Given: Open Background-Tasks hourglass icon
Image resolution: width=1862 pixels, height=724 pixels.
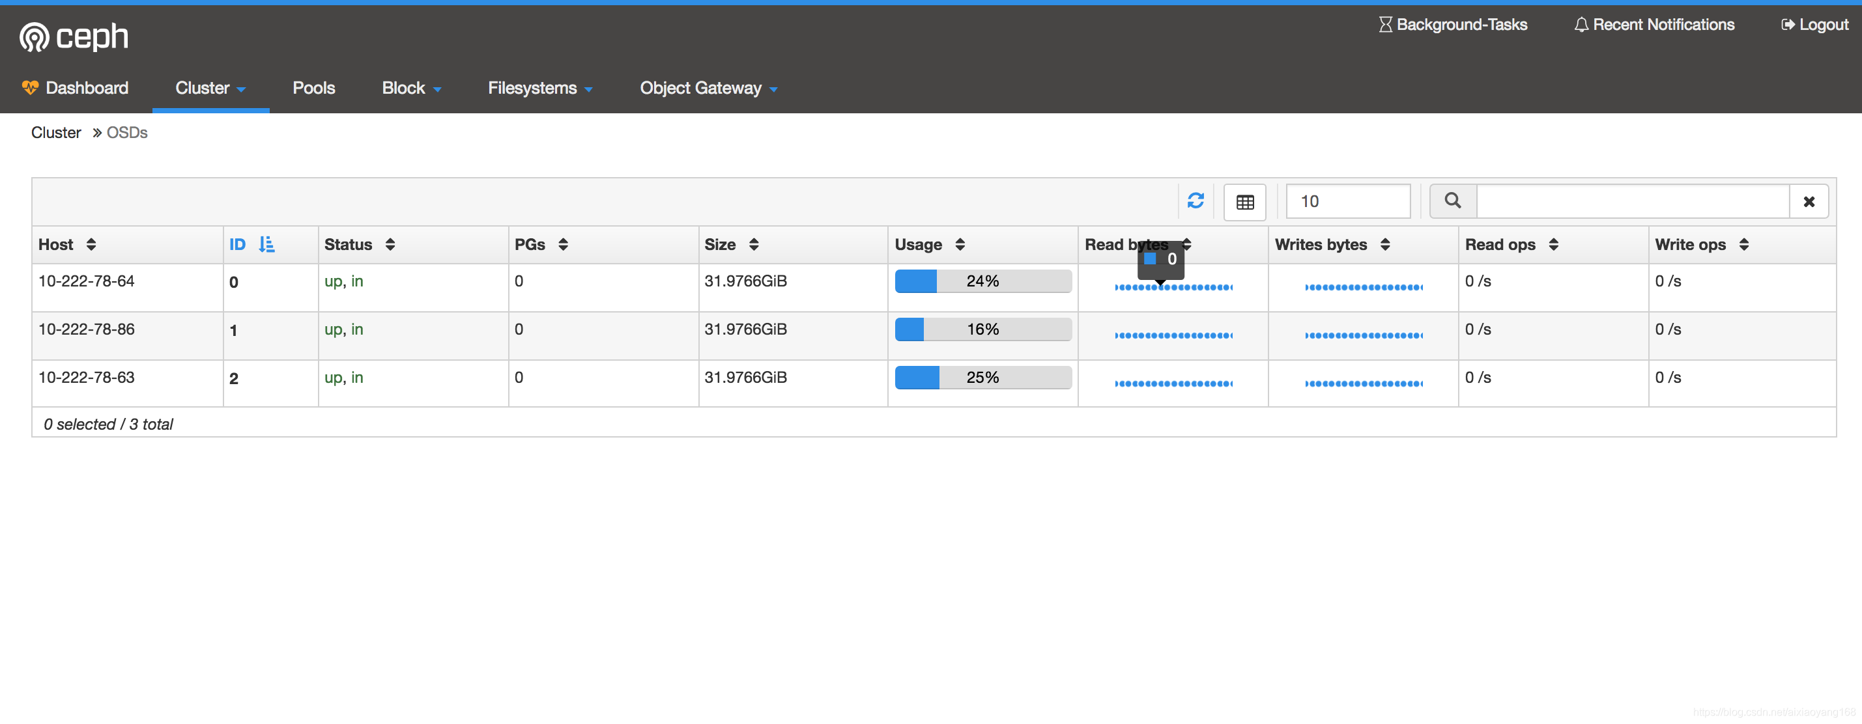Looking at the screenshot, I should tap(1384, 25).
